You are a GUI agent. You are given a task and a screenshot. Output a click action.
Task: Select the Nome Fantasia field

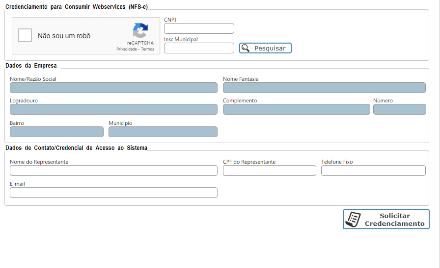[x=324, y=88]
